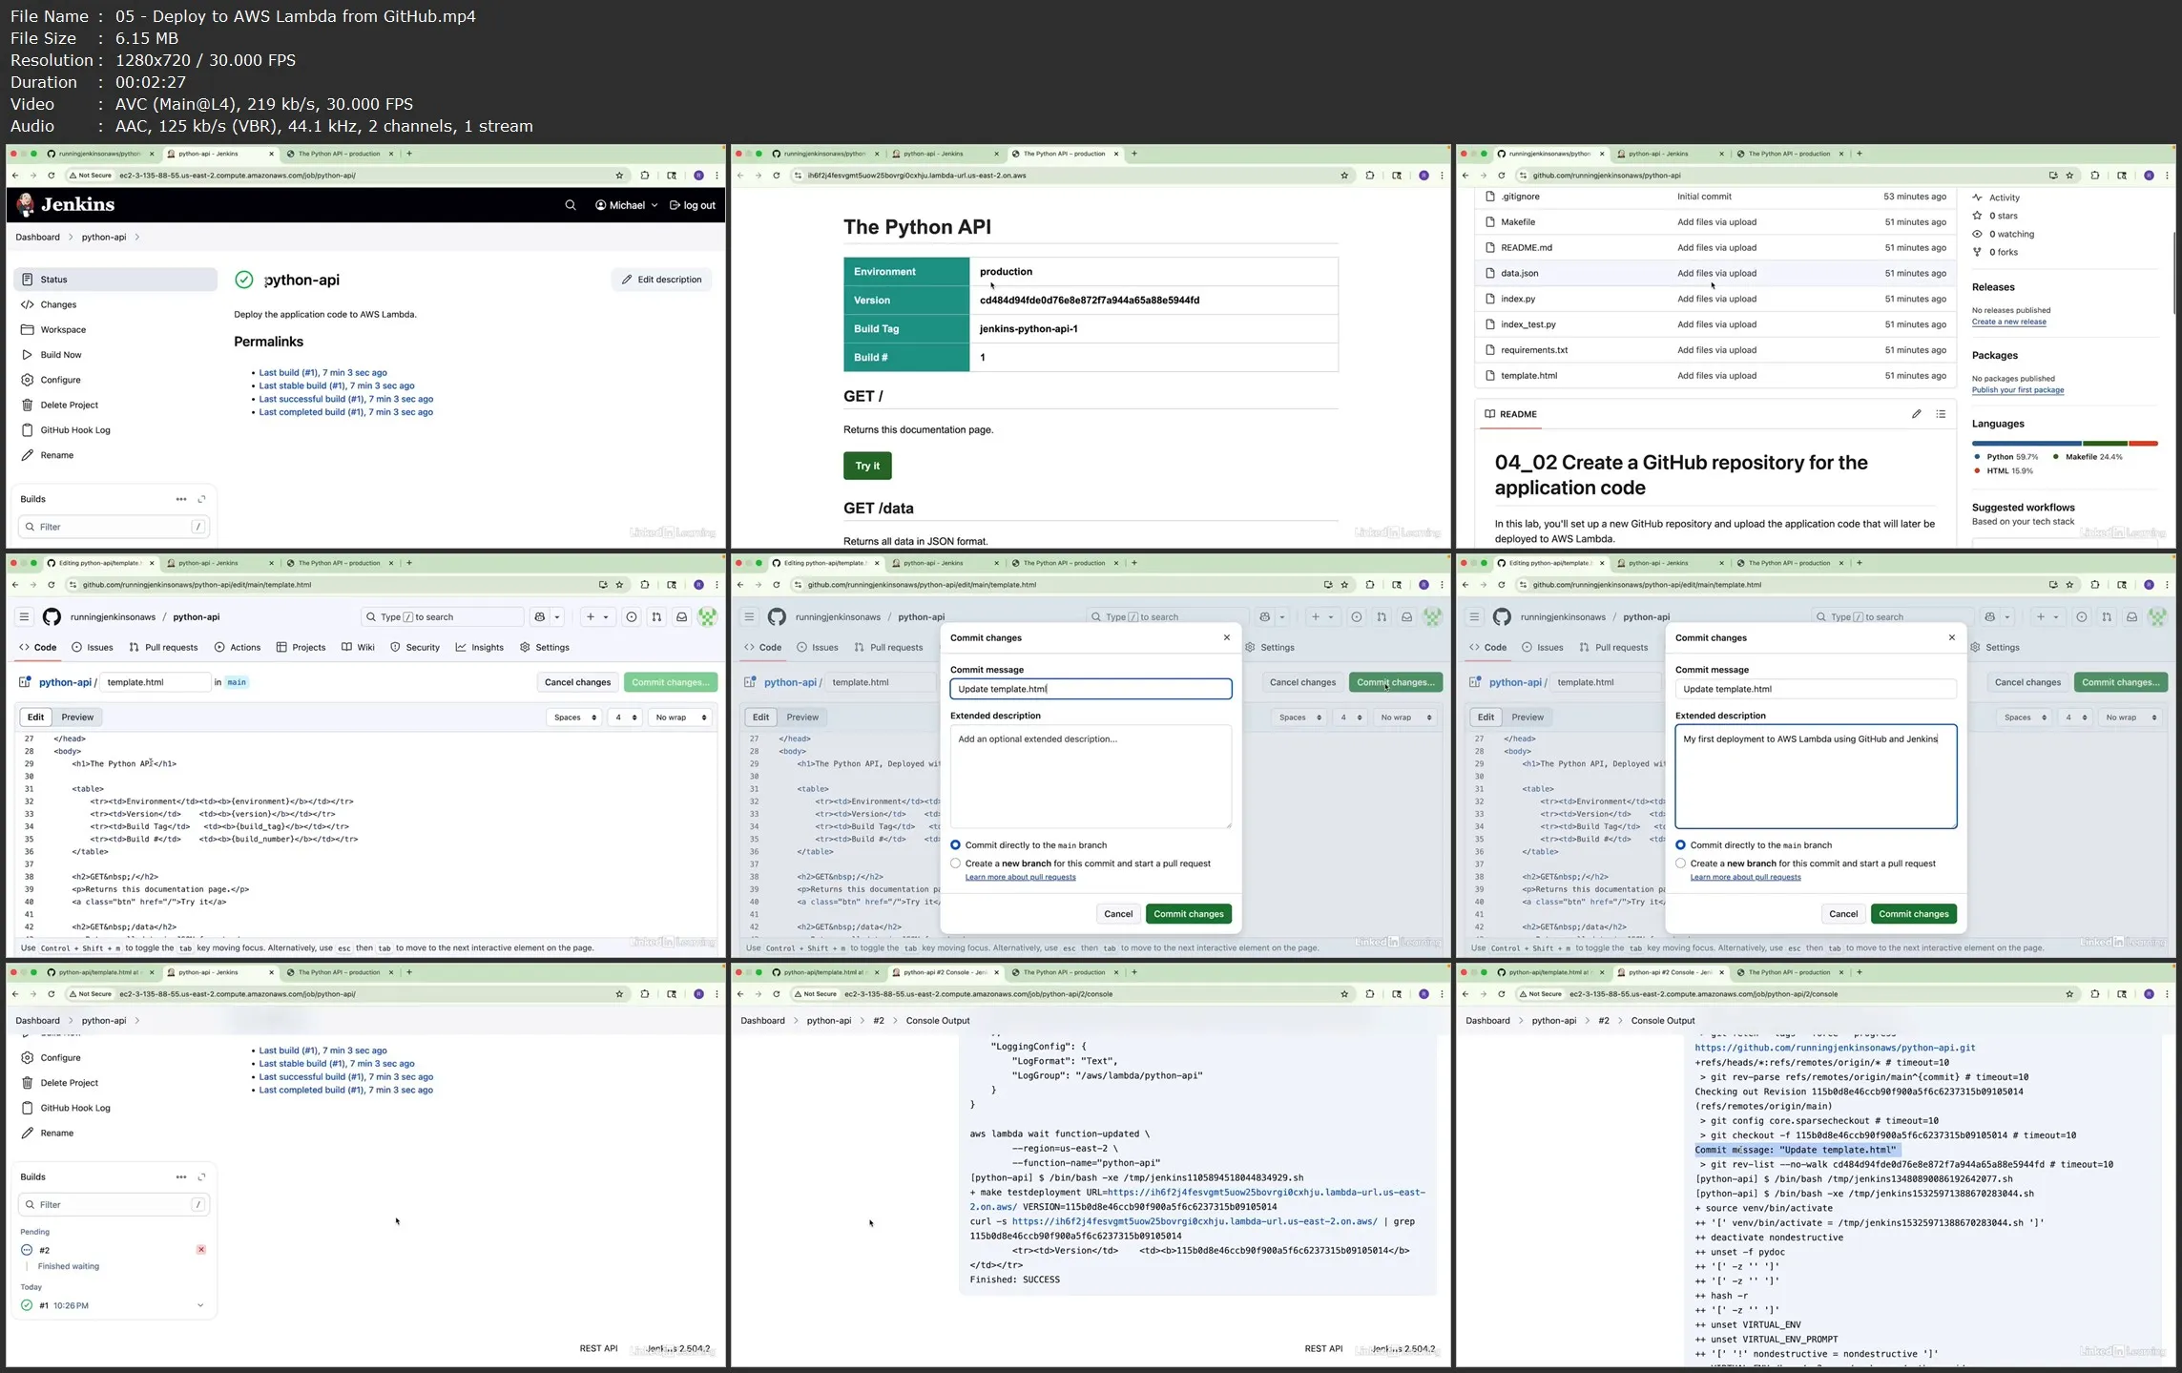Screen dimensions: 2182x1373
Task: Open the README outline list icon
Action: tap(1941, 414)
